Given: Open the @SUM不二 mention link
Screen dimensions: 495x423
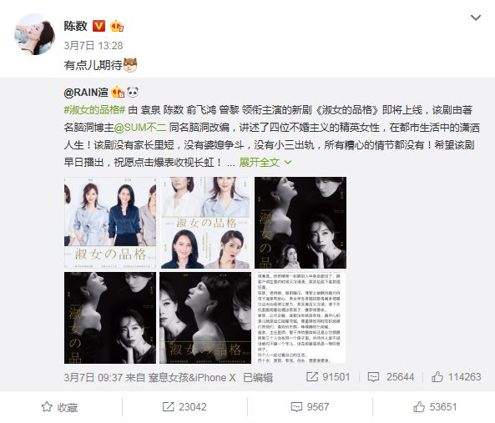Looking at the screenshot, I should pos(140,128).
